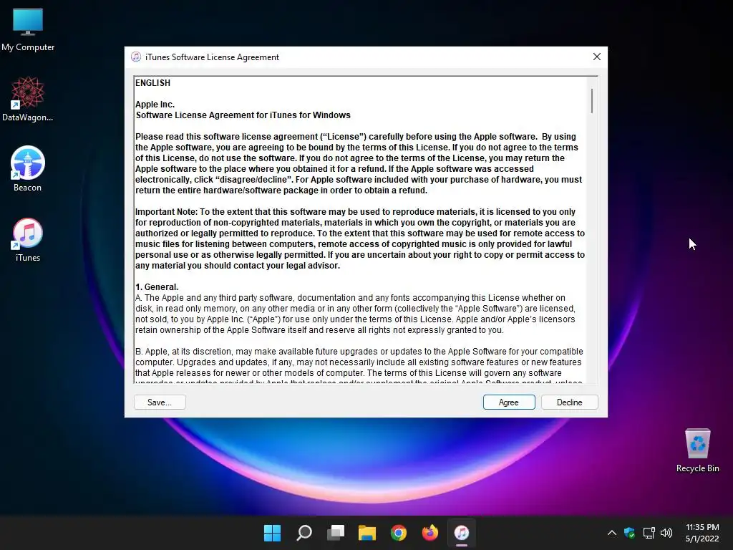Image resolution: width=733 pixels, height=550 pixels.
Task: Select the iTunes desktop shortcut
Action: [28, 239]
